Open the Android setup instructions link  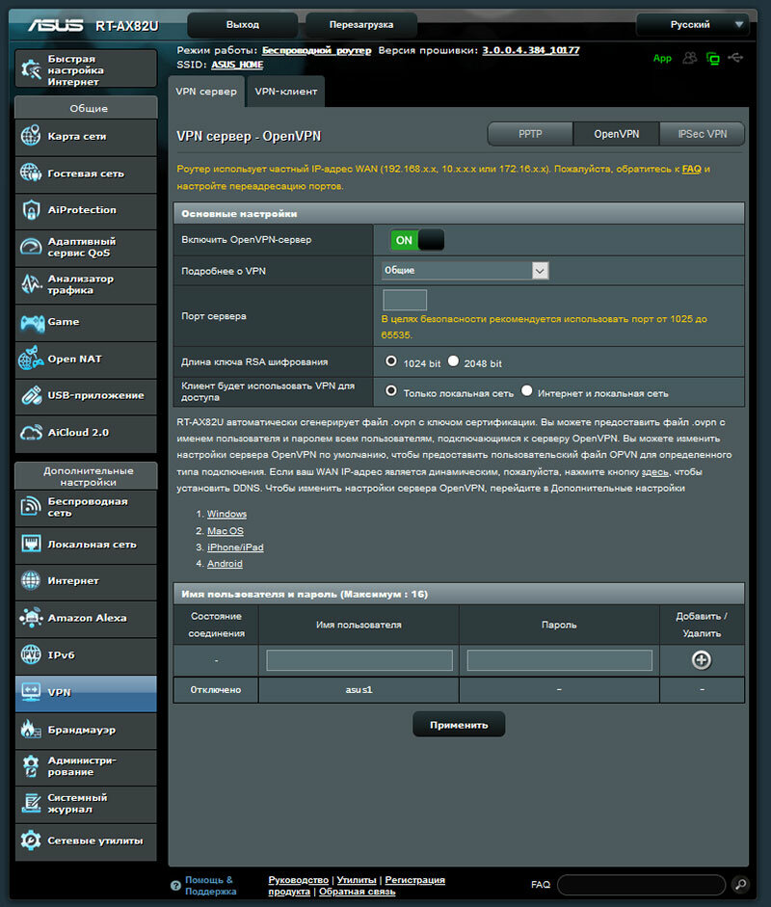pos(225,563)
